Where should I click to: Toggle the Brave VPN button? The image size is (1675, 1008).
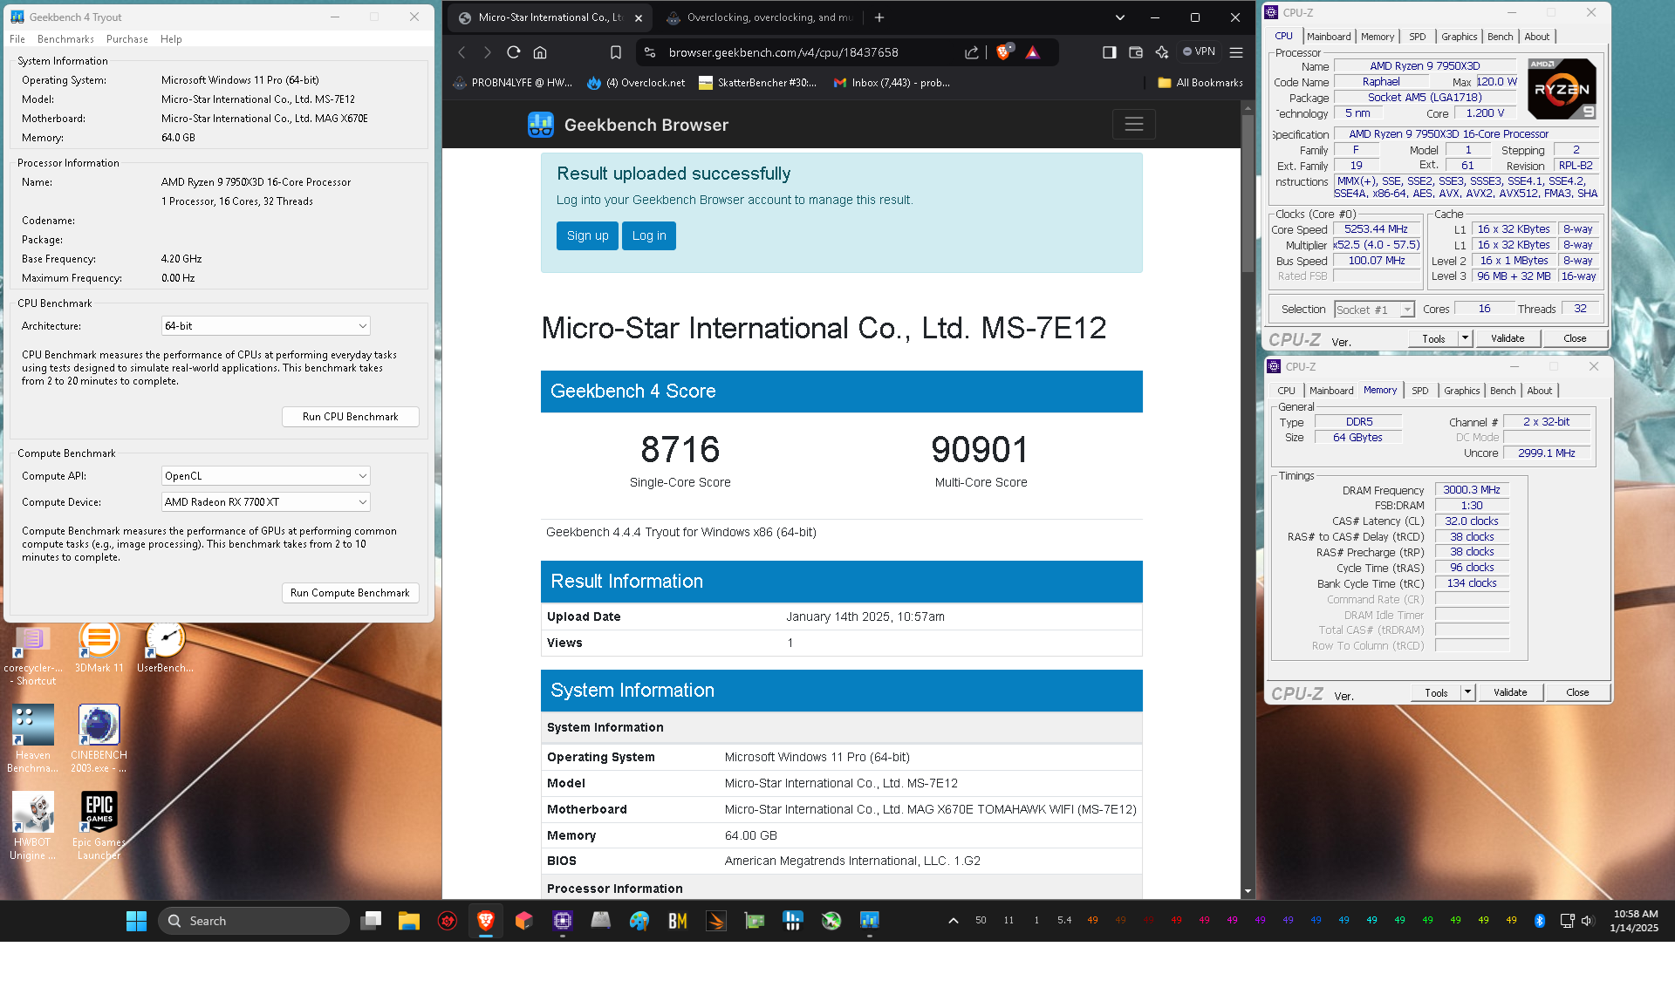pyautogui.click(x=1199, y=51)
